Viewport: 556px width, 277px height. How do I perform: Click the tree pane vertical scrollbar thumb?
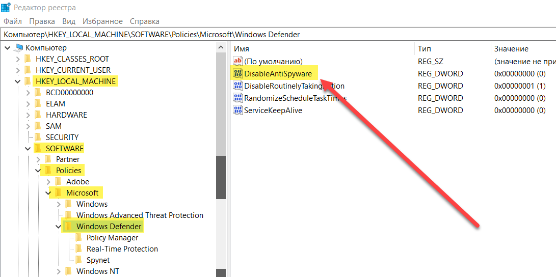[221, 177]
